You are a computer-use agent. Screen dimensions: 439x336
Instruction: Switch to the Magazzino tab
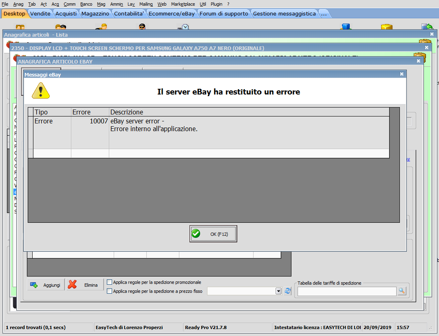click(95, 13)
